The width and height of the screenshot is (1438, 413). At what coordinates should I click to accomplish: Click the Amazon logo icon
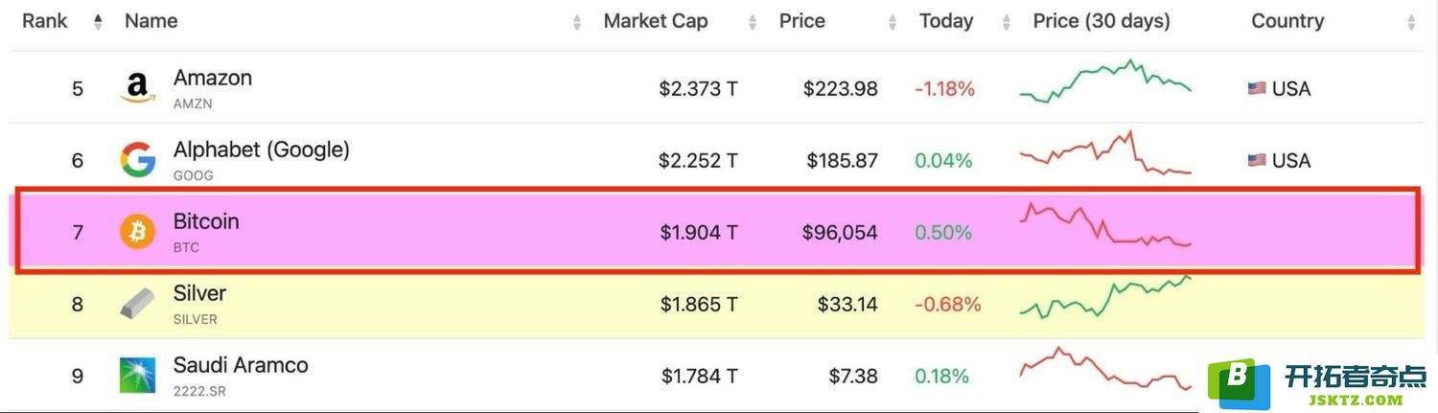(138, 88)
